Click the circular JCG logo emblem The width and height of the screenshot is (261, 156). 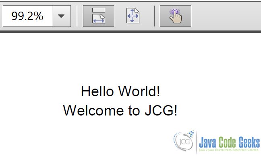tap(184, 141)
